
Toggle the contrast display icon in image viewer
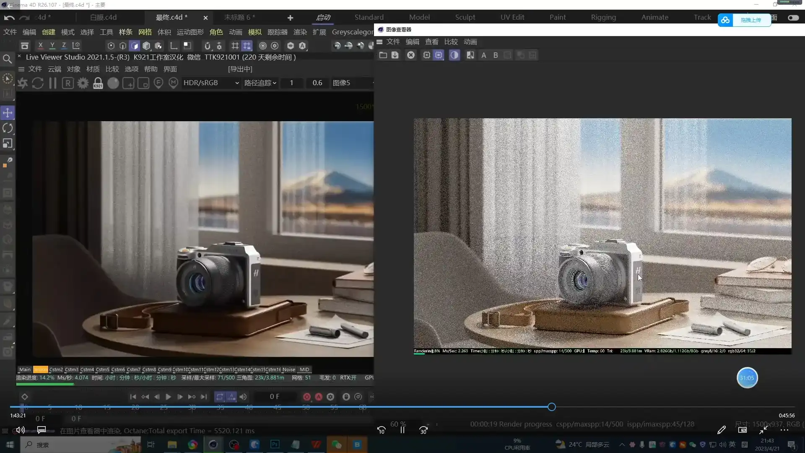point(454,55)
